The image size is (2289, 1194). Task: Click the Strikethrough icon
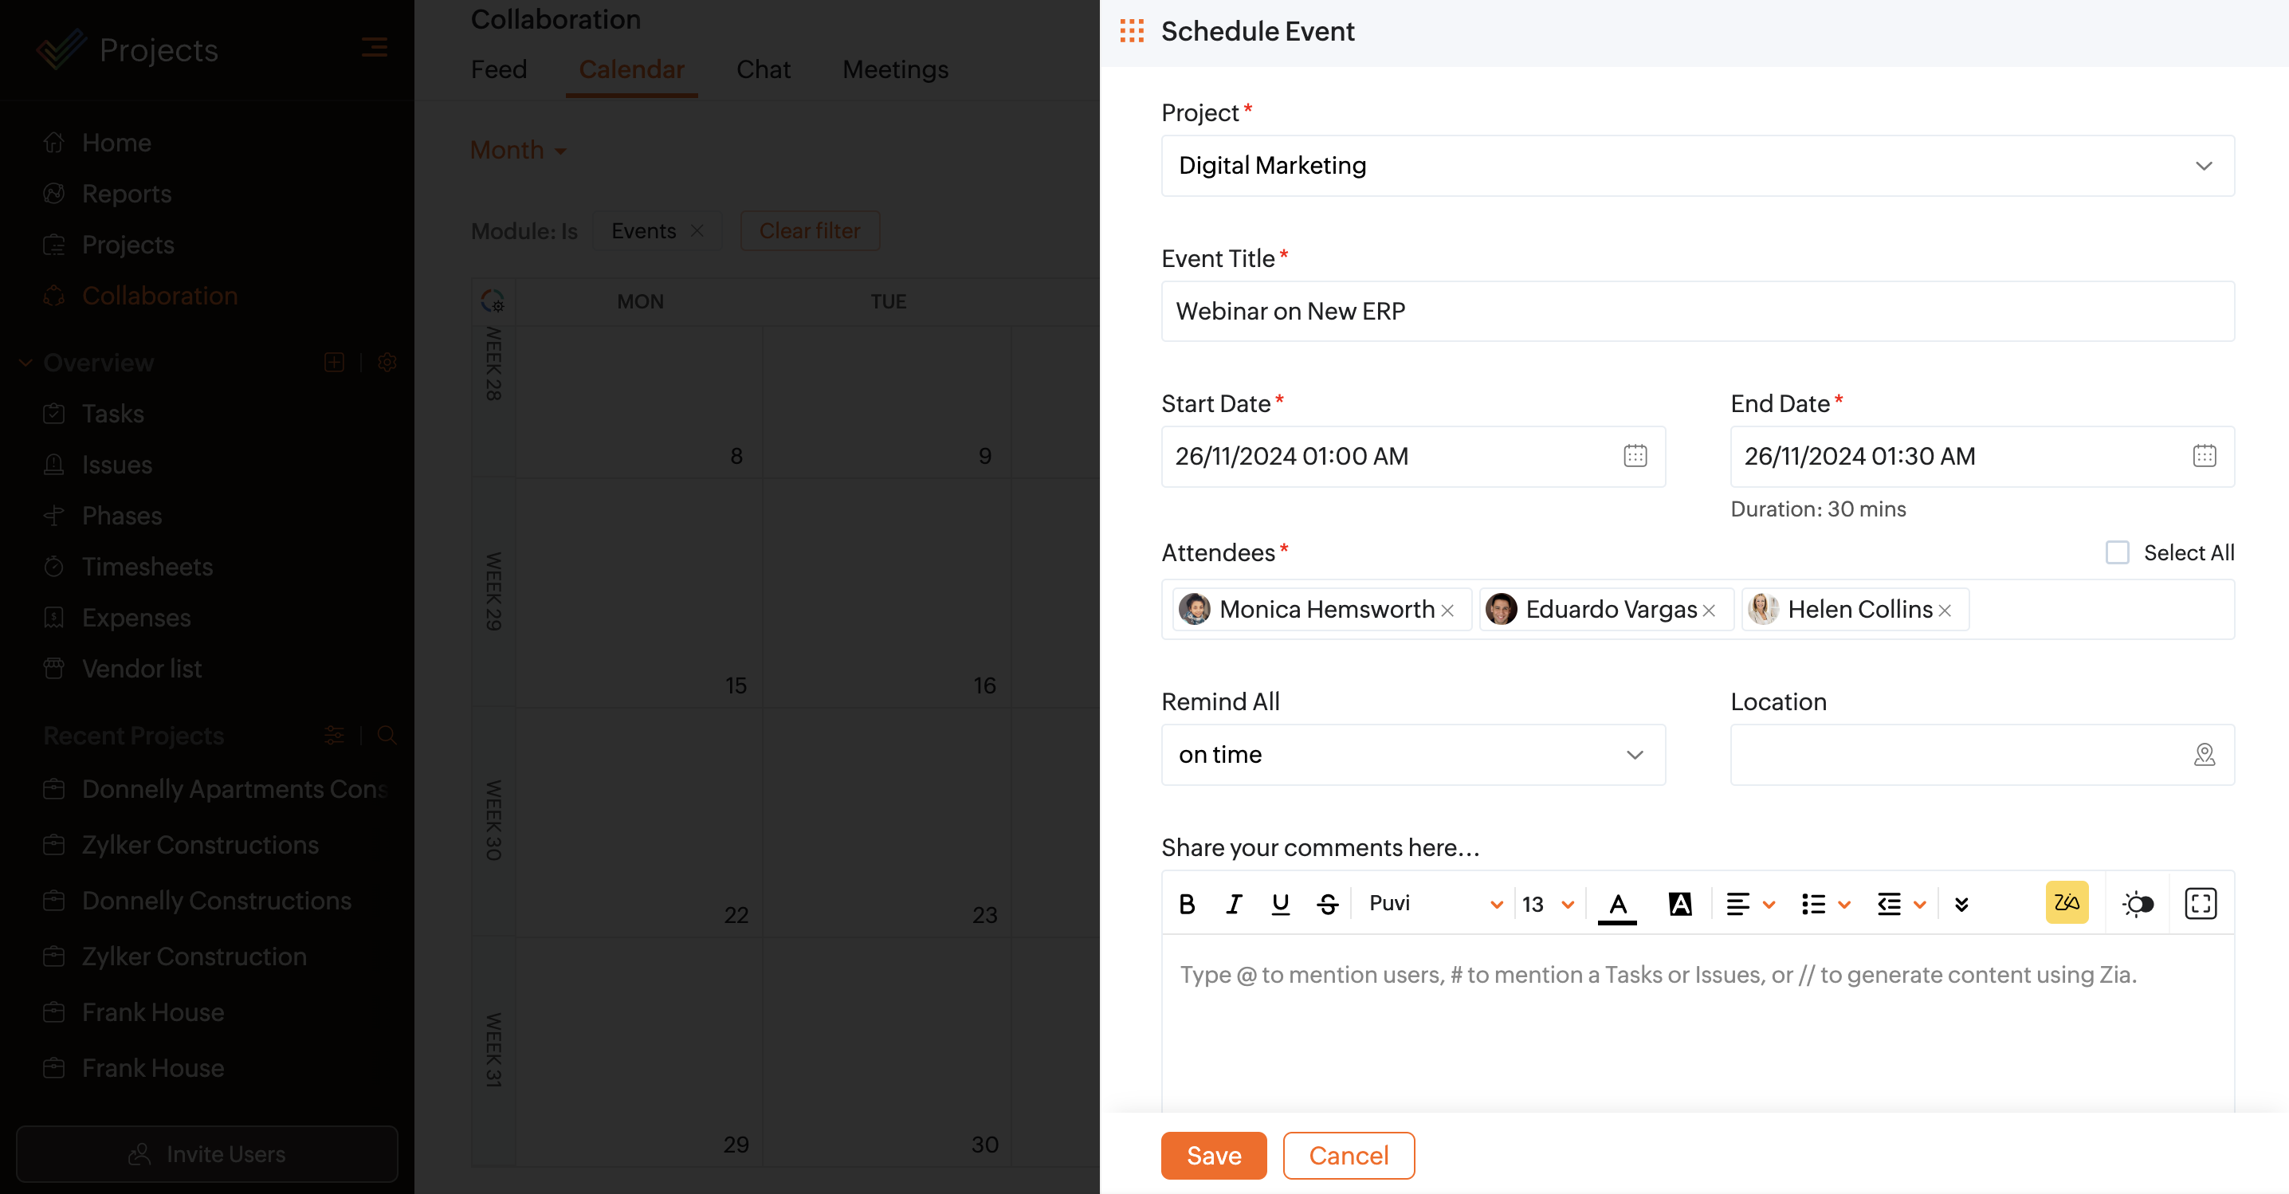point(1328,904)
